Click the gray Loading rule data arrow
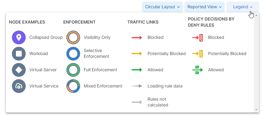 pos(137,86)
